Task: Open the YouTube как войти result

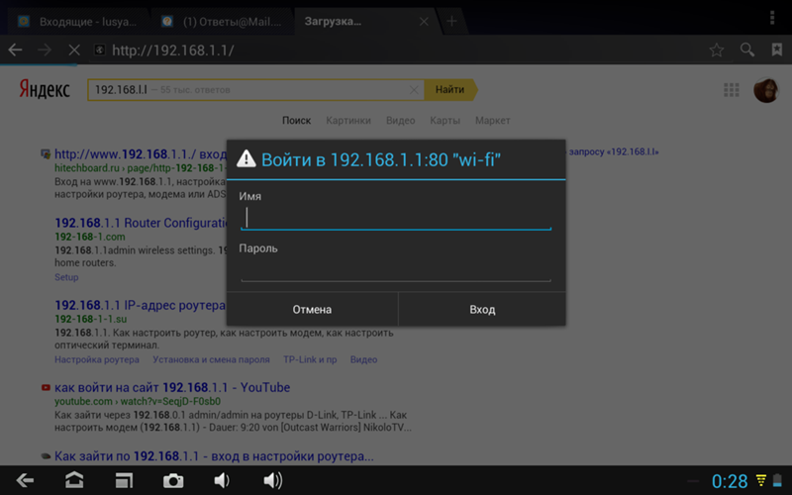Action: click(172, 387)
